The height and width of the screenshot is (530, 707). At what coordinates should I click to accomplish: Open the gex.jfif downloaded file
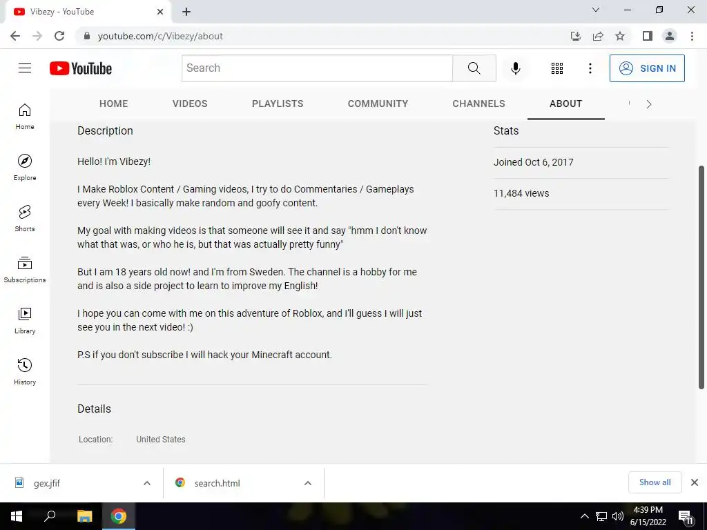pyautogui.click(x=46, y=483)
